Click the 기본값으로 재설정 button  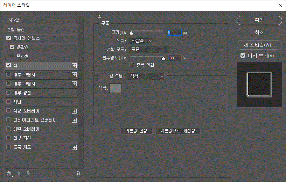tap(177, 131)
